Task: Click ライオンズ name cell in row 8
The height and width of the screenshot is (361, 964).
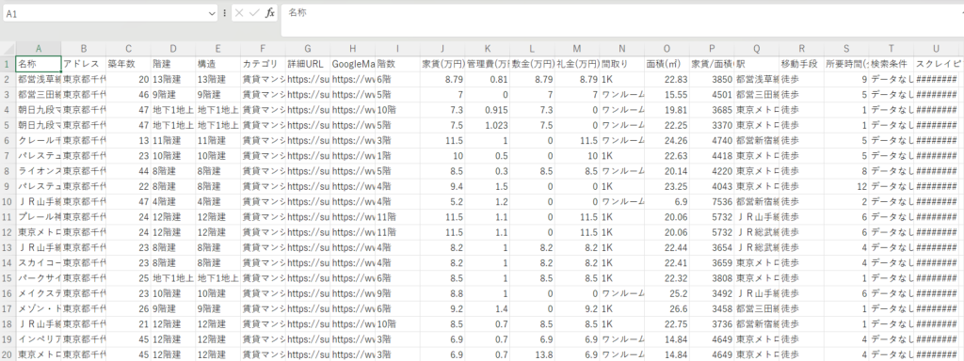Action: [x=38, y=171]
